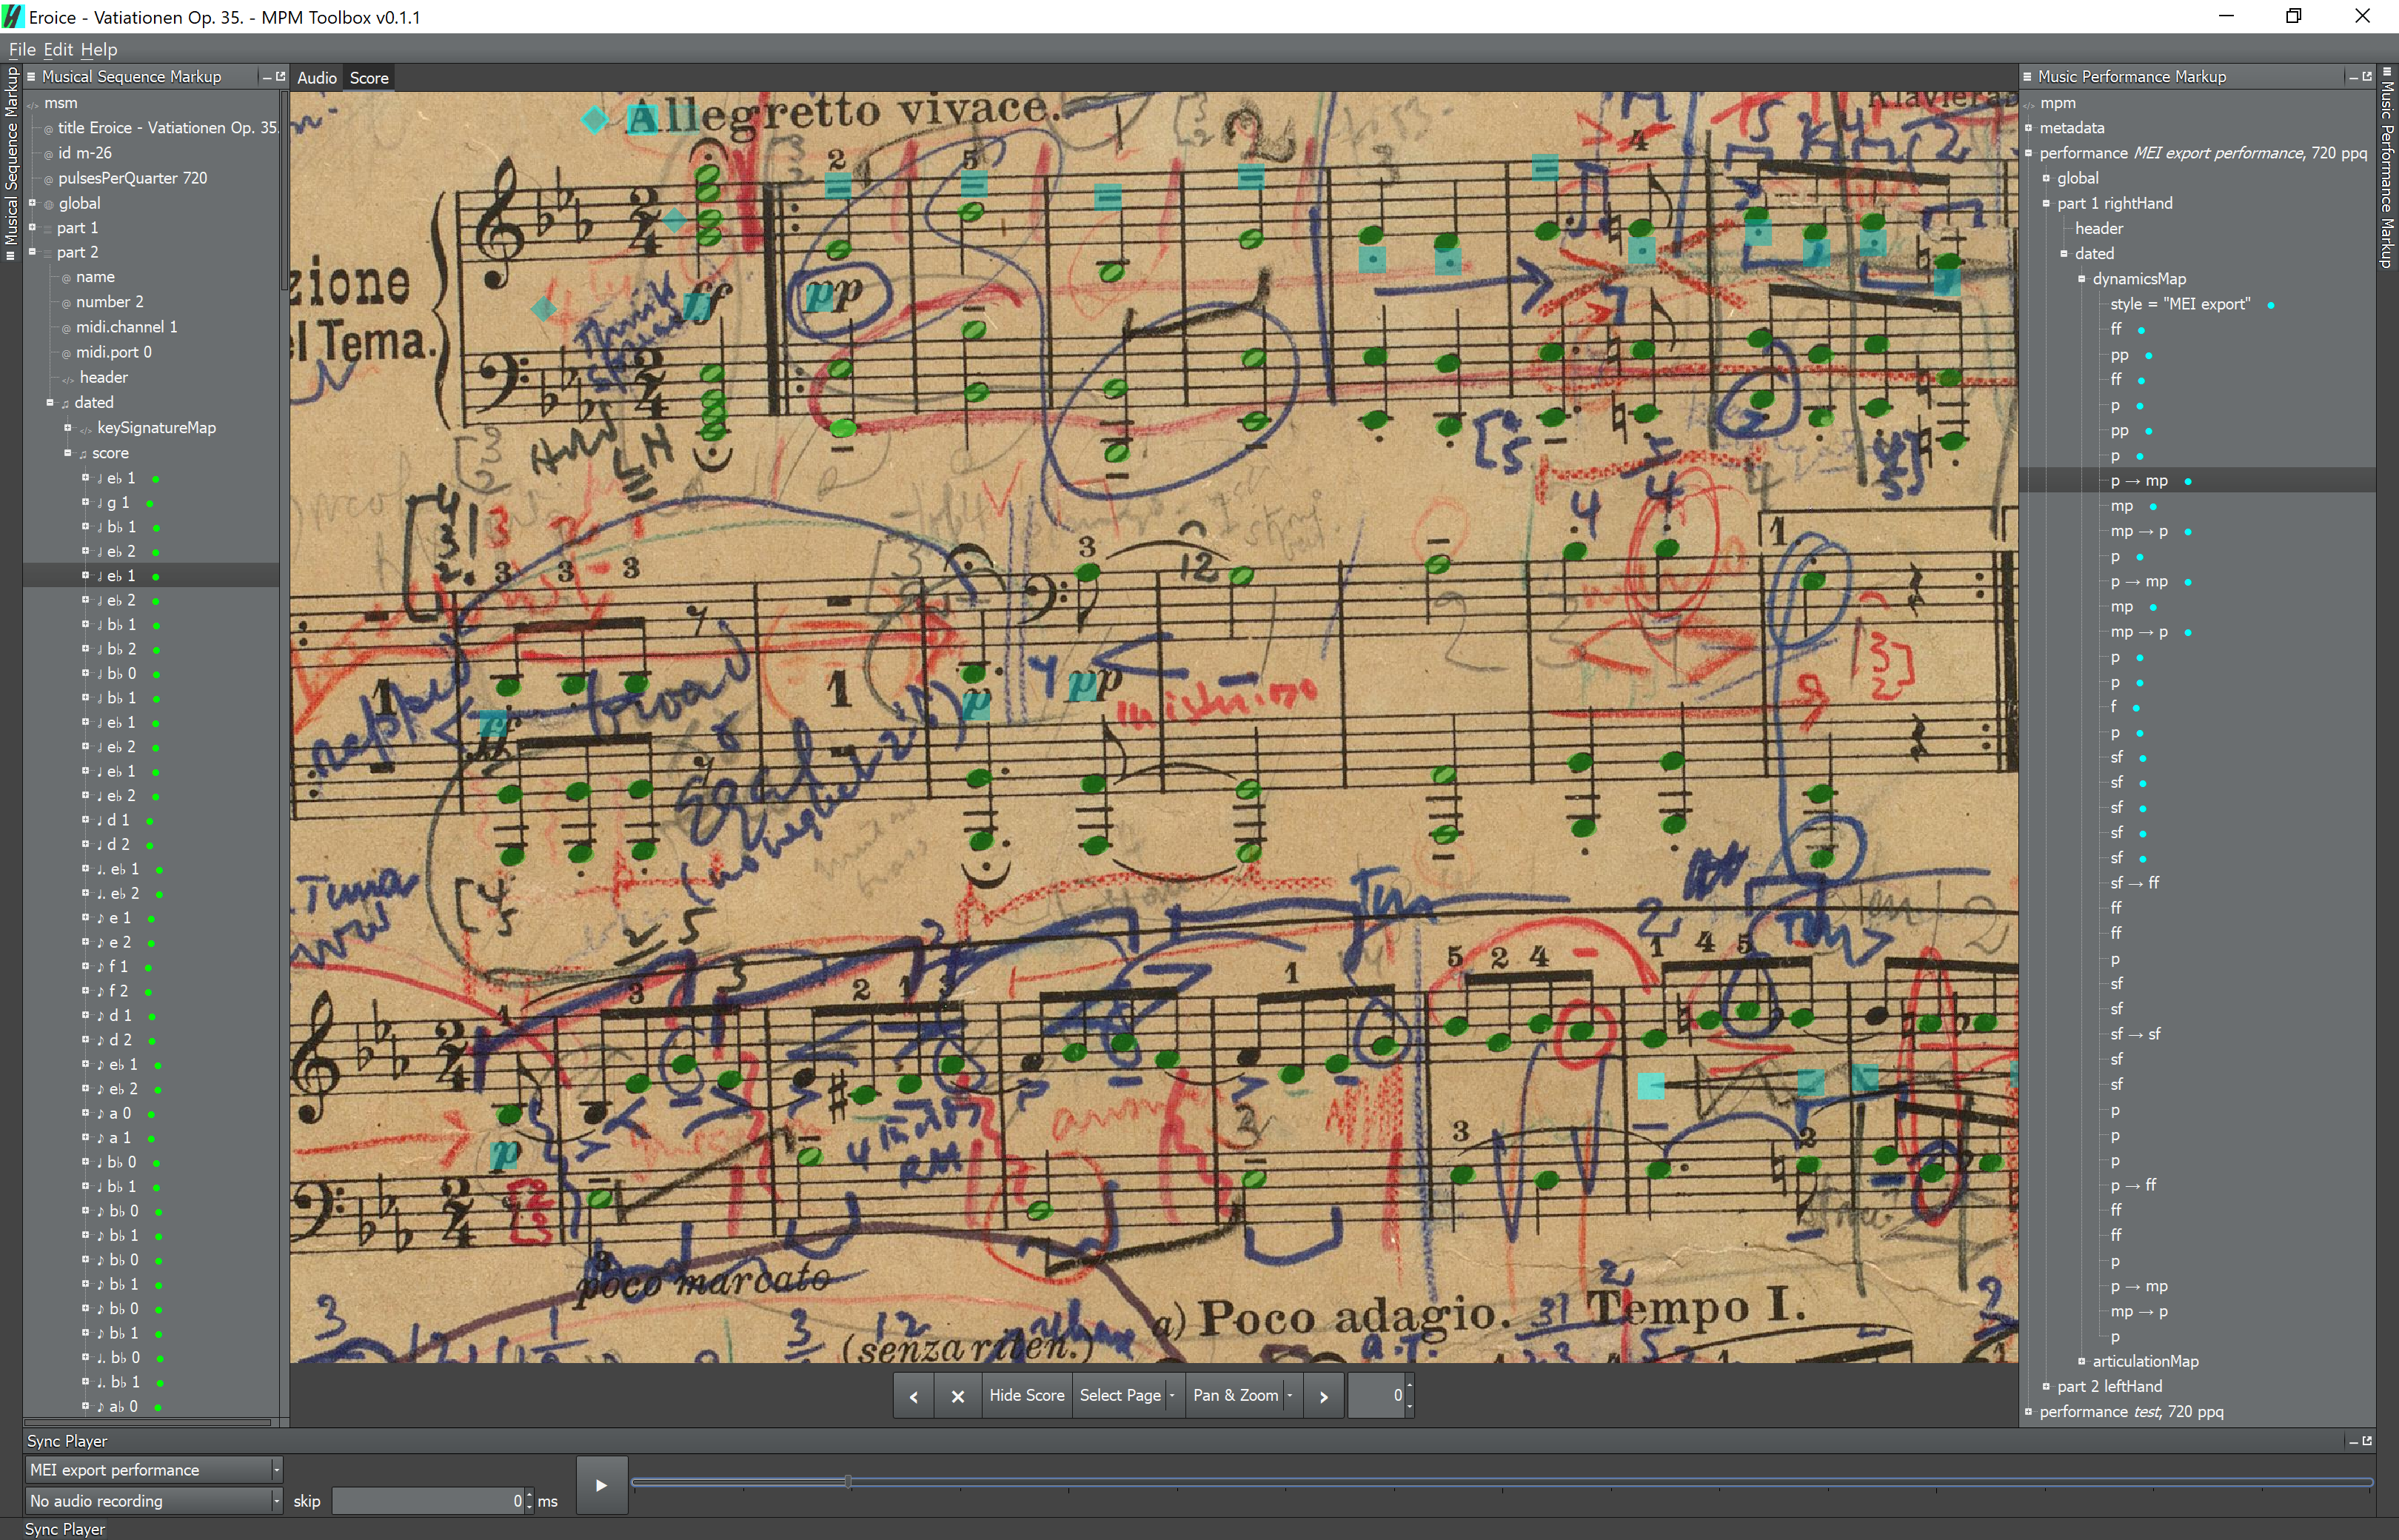Open the File menu
The height and width of the screenshot is (1540, 2399).
tap(22, 49)
